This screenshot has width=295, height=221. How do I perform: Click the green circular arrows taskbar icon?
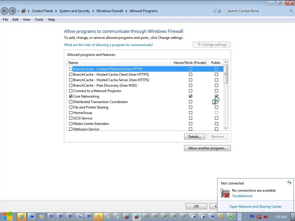[231, 217]
